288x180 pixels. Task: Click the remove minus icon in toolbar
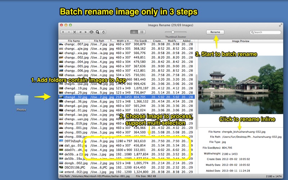[69, 32]
